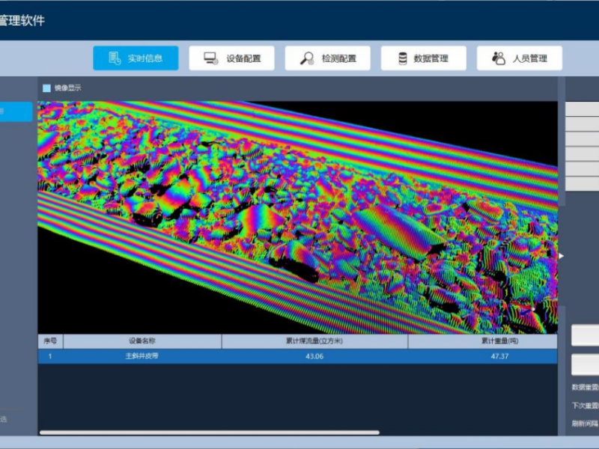Viewport: 599px width, 449px height.
Task: Click the 序号 column header
Action: (50, 341)
